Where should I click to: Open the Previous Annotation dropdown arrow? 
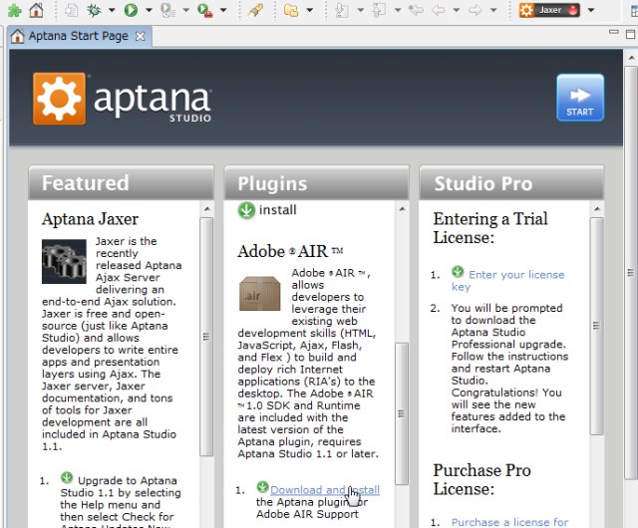tap(398, 10)
